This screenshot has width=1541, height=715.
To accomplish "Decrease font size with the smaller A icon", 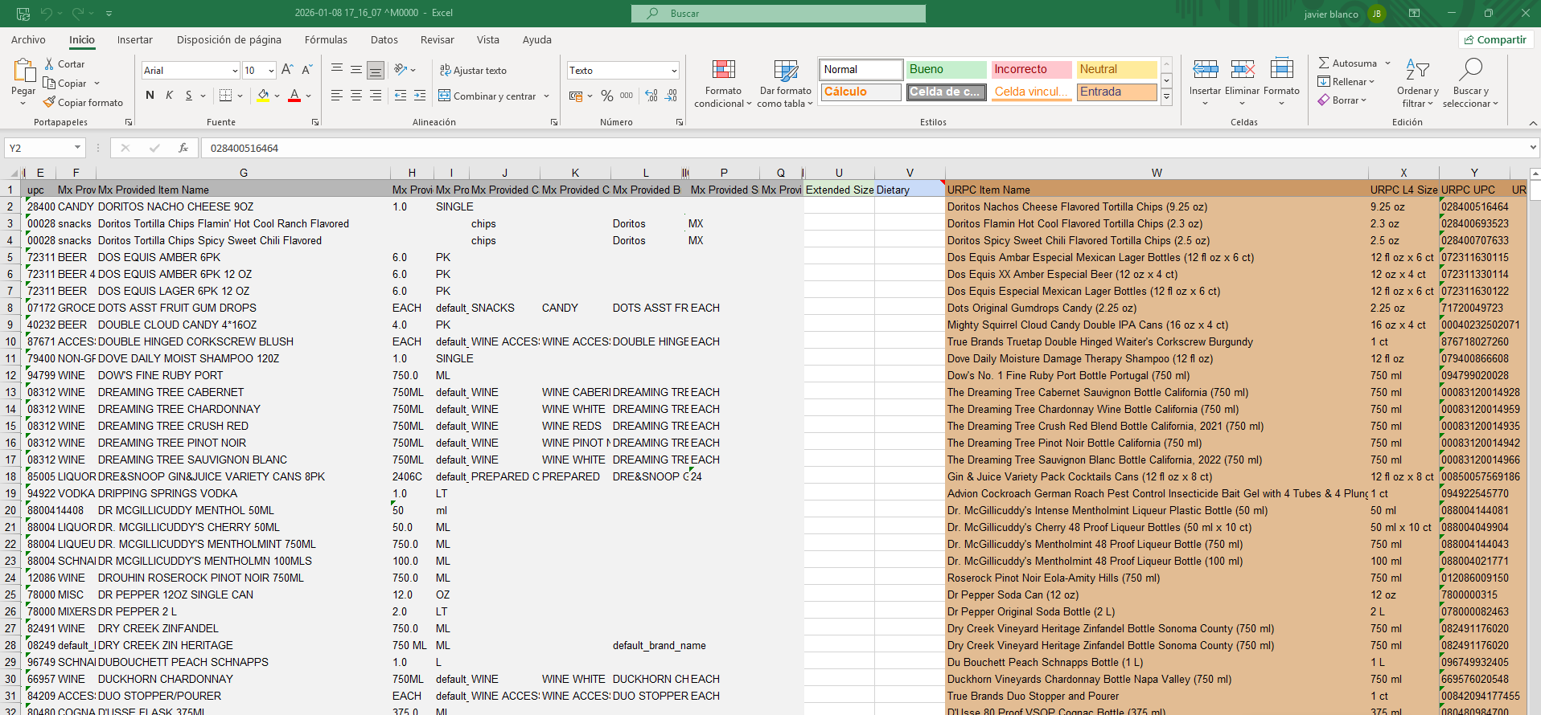I will click(x=306, y=70).
